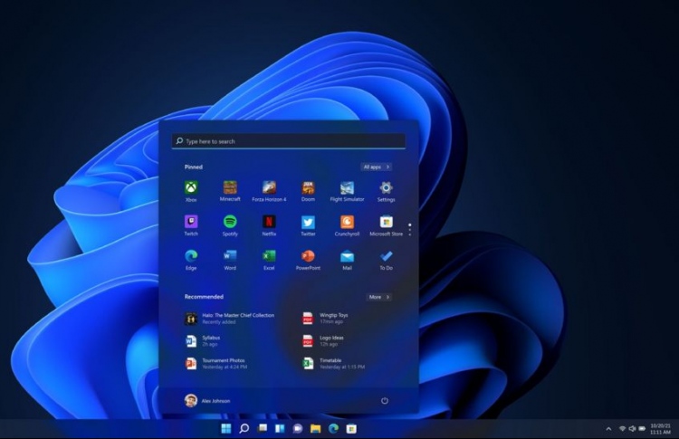Open the To Do app
This screenshot has height=439, width=679.
(386, 256)
